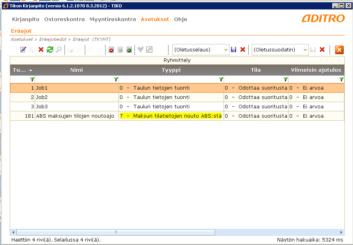Open the Ostoreskontra menu
Screen dimensions: 353x245
point(65,19)
